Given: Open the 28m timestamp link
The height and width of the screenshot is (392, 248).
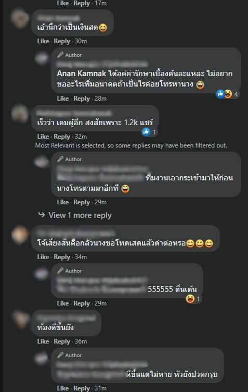Looking at the screenshot, I should tap(100, 99).
